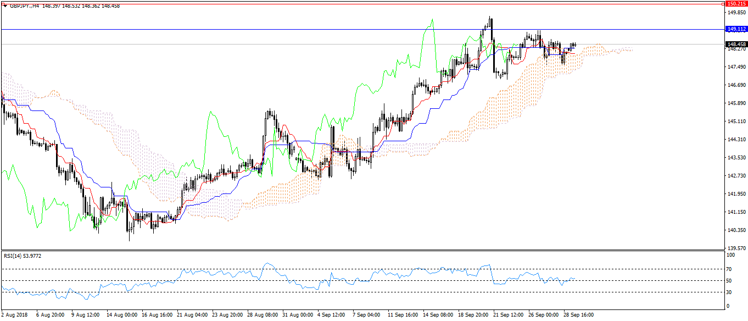The width and height of the screenshot is (748, 321).
Task: Click the 7 Sep 04:00 time label
Action: pyautogui.click(x=366, y=316)
